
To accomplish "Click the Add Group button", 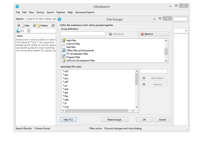I will [122, 34].
